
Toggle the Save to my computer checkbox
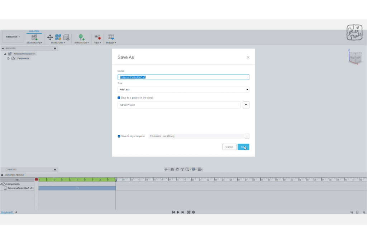(119, 136)
